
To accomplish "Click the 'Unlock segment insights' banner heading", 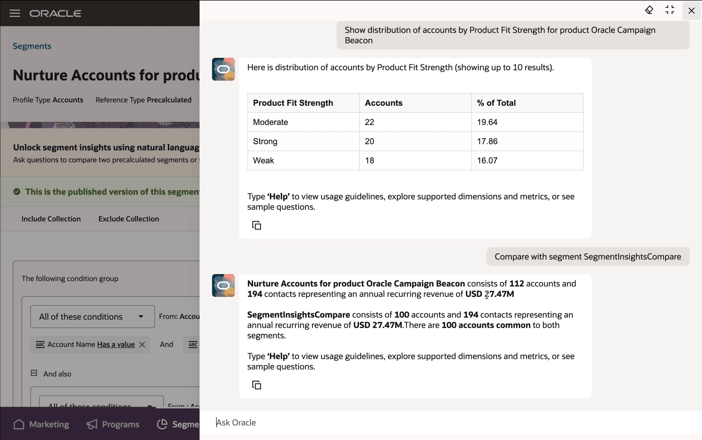I will [106, 147].
